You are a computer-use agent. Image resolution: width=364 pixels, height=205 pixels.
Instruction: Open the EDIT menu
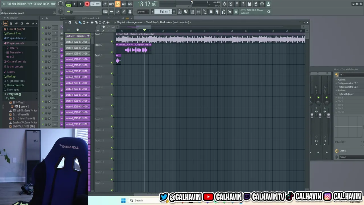[x=9, y=4]
